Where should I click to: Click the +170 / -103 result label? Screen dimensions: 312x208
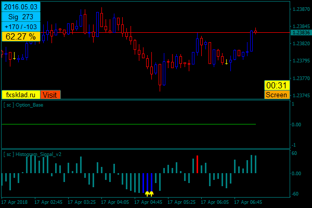click(21, 27)
